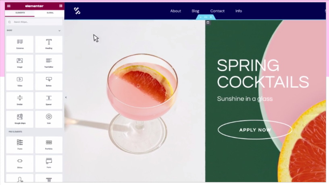Click the Apply Now button

pos(255,130)
